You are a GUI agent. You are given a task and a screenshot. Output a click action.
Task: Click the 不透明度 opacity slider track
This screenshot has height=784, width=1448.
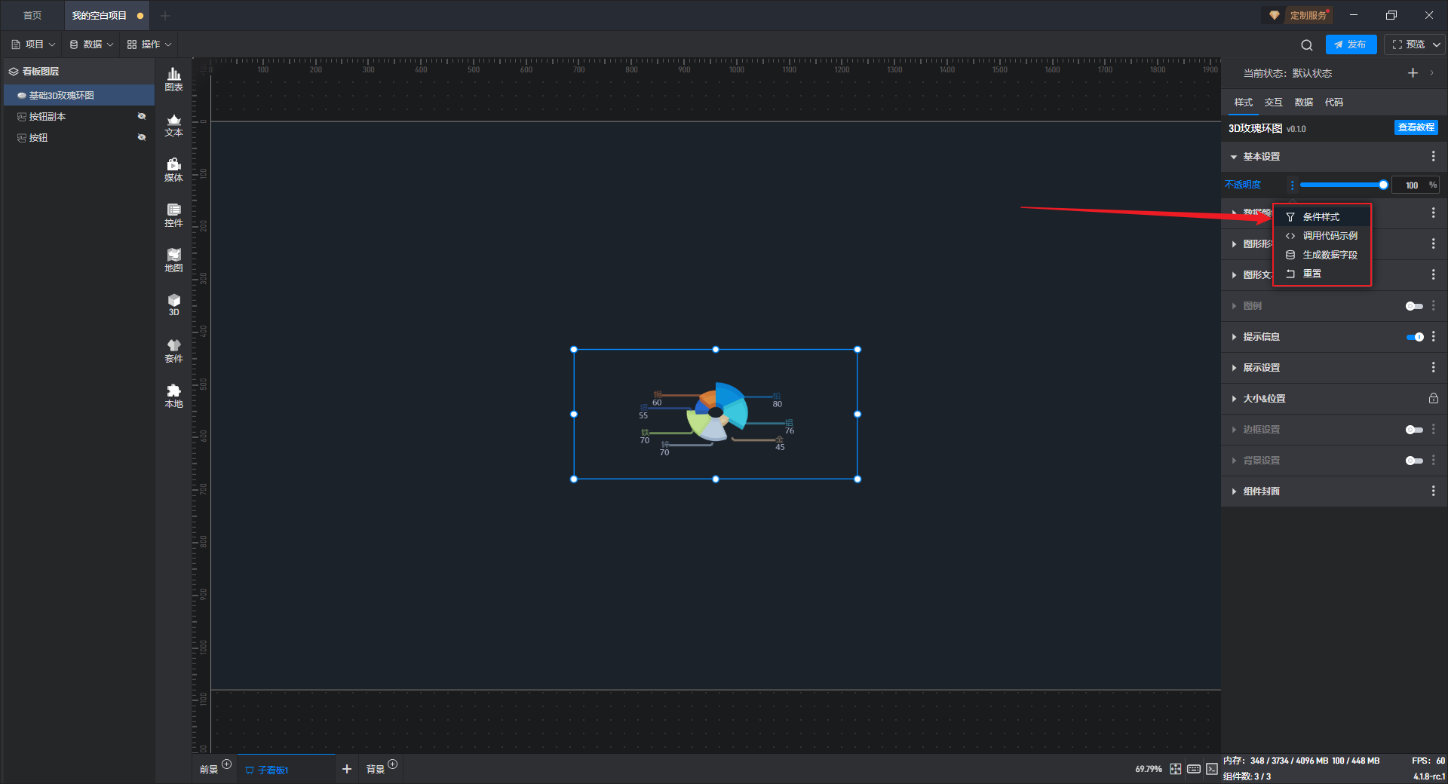(x=1341, y=185)
